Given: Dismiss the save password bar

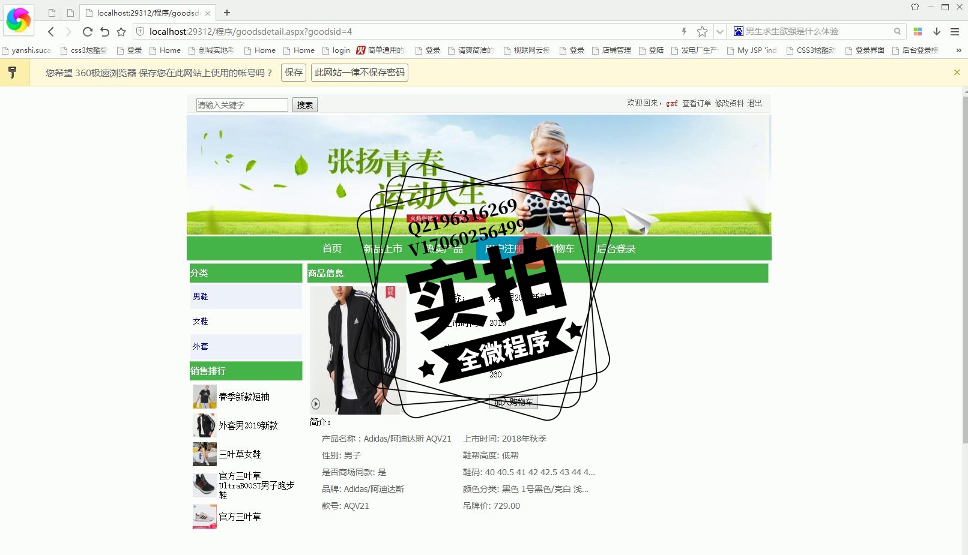Looking at the screenshot, I should [957, 72].
